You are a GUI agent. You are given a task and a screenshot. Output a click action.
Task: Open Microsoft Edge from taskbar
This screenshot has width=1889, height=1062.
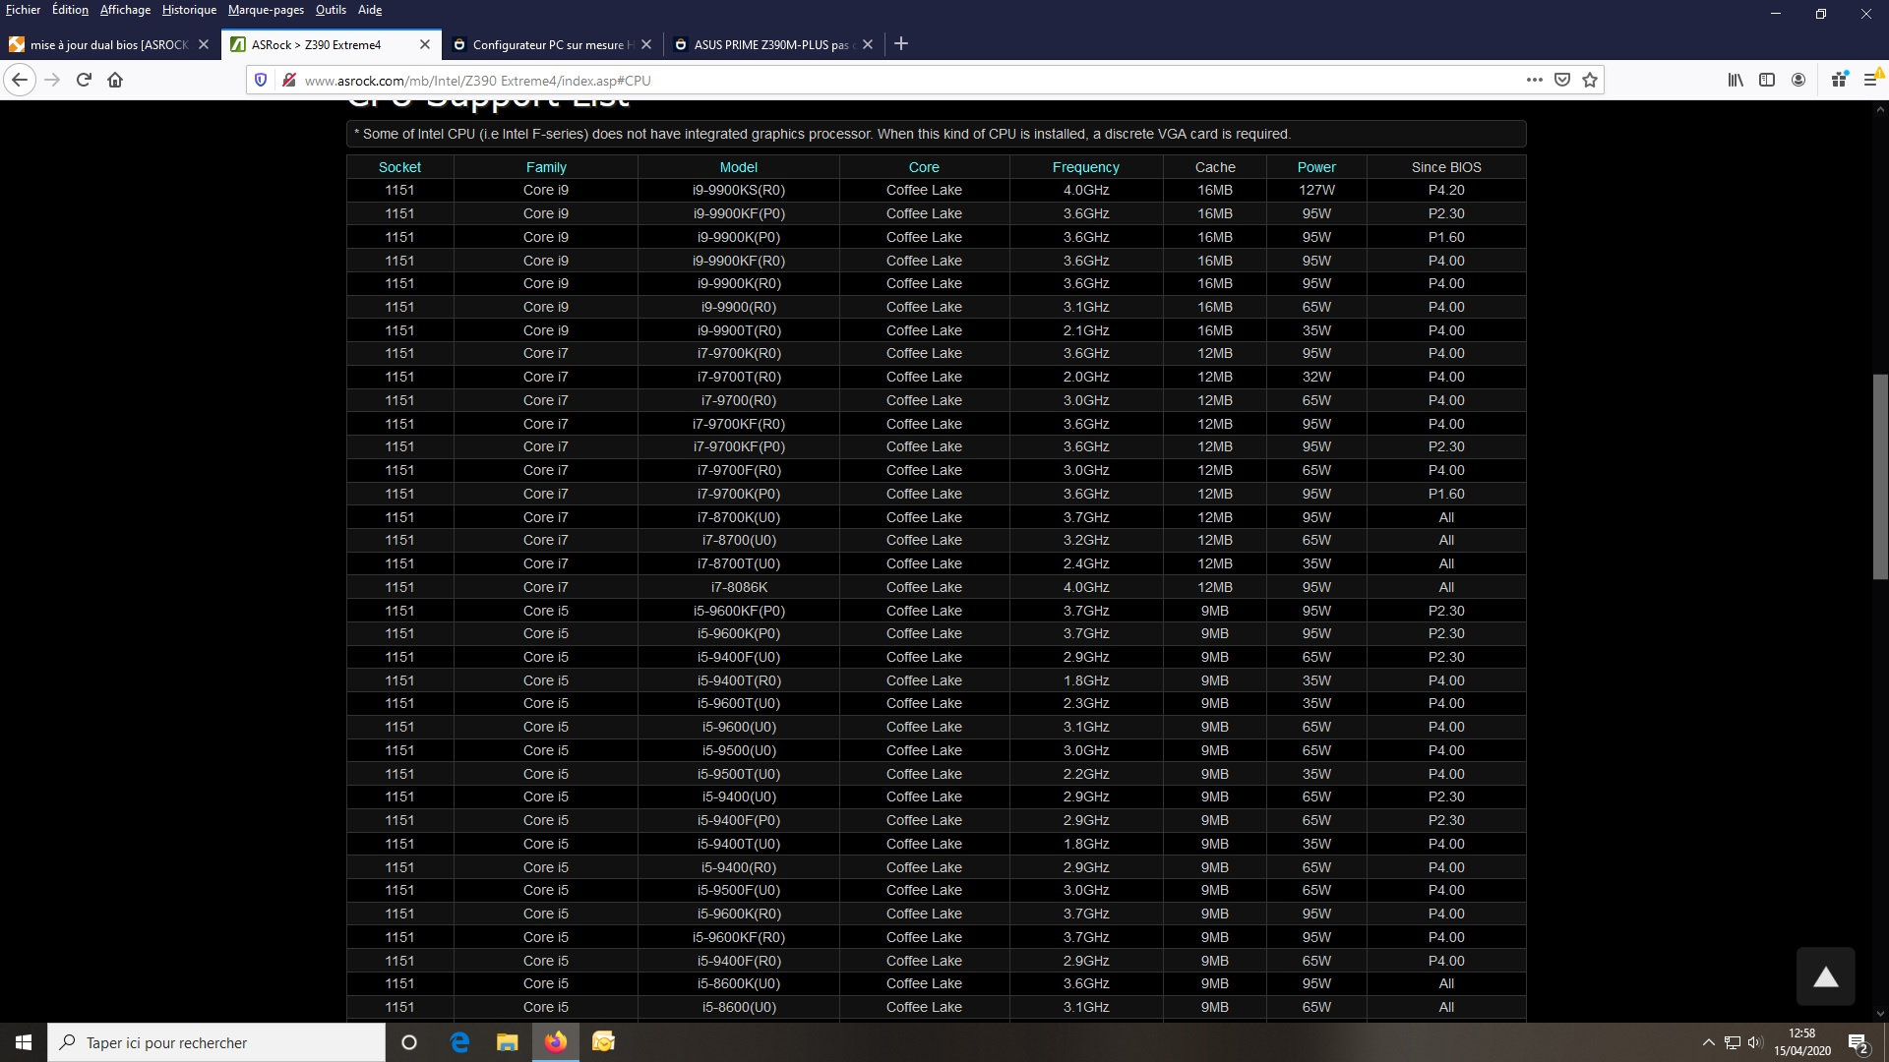459,1042
